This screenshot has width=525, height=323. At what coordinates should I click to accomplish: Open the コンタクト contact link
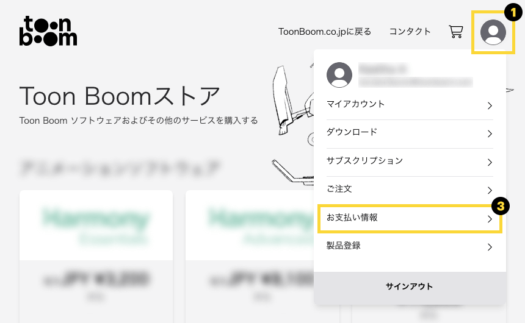[410, 32]
